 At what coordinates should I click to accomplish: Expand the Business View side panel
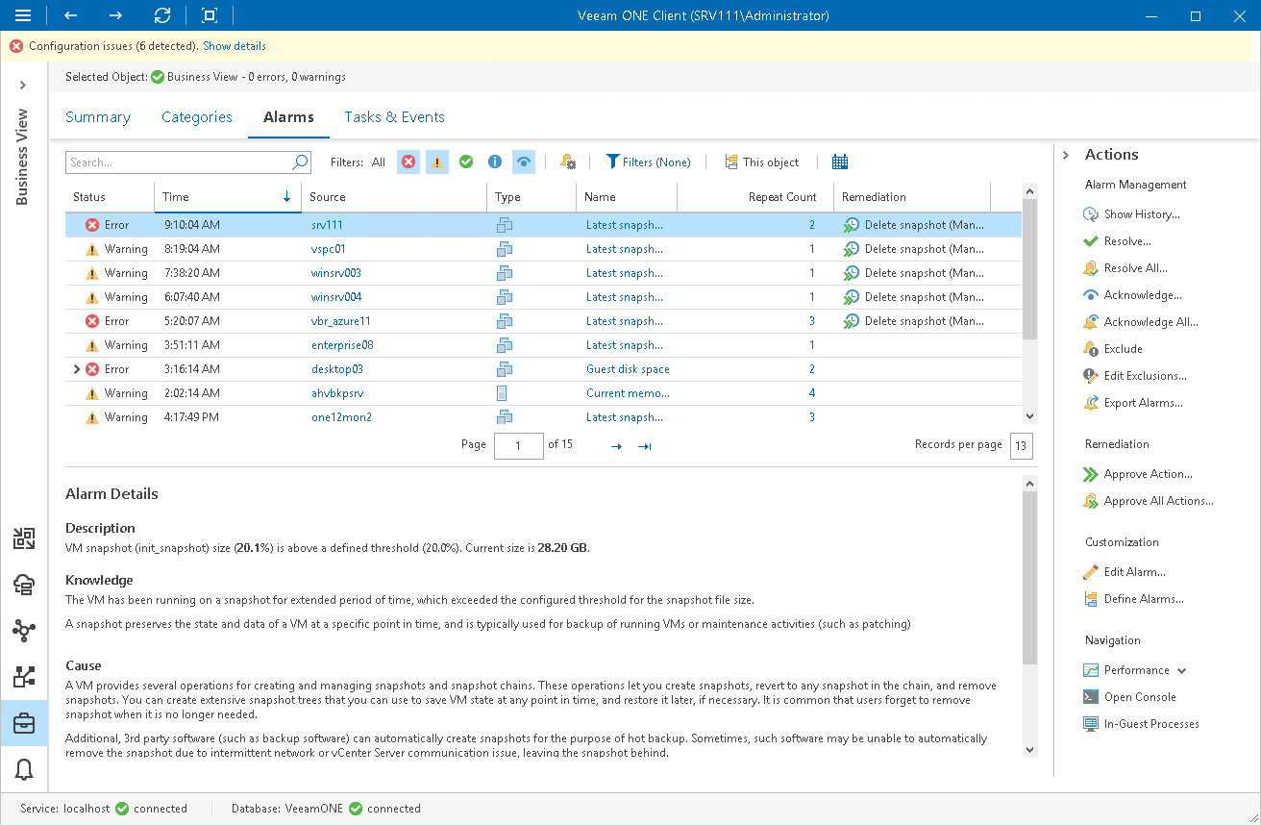[23, 86]
